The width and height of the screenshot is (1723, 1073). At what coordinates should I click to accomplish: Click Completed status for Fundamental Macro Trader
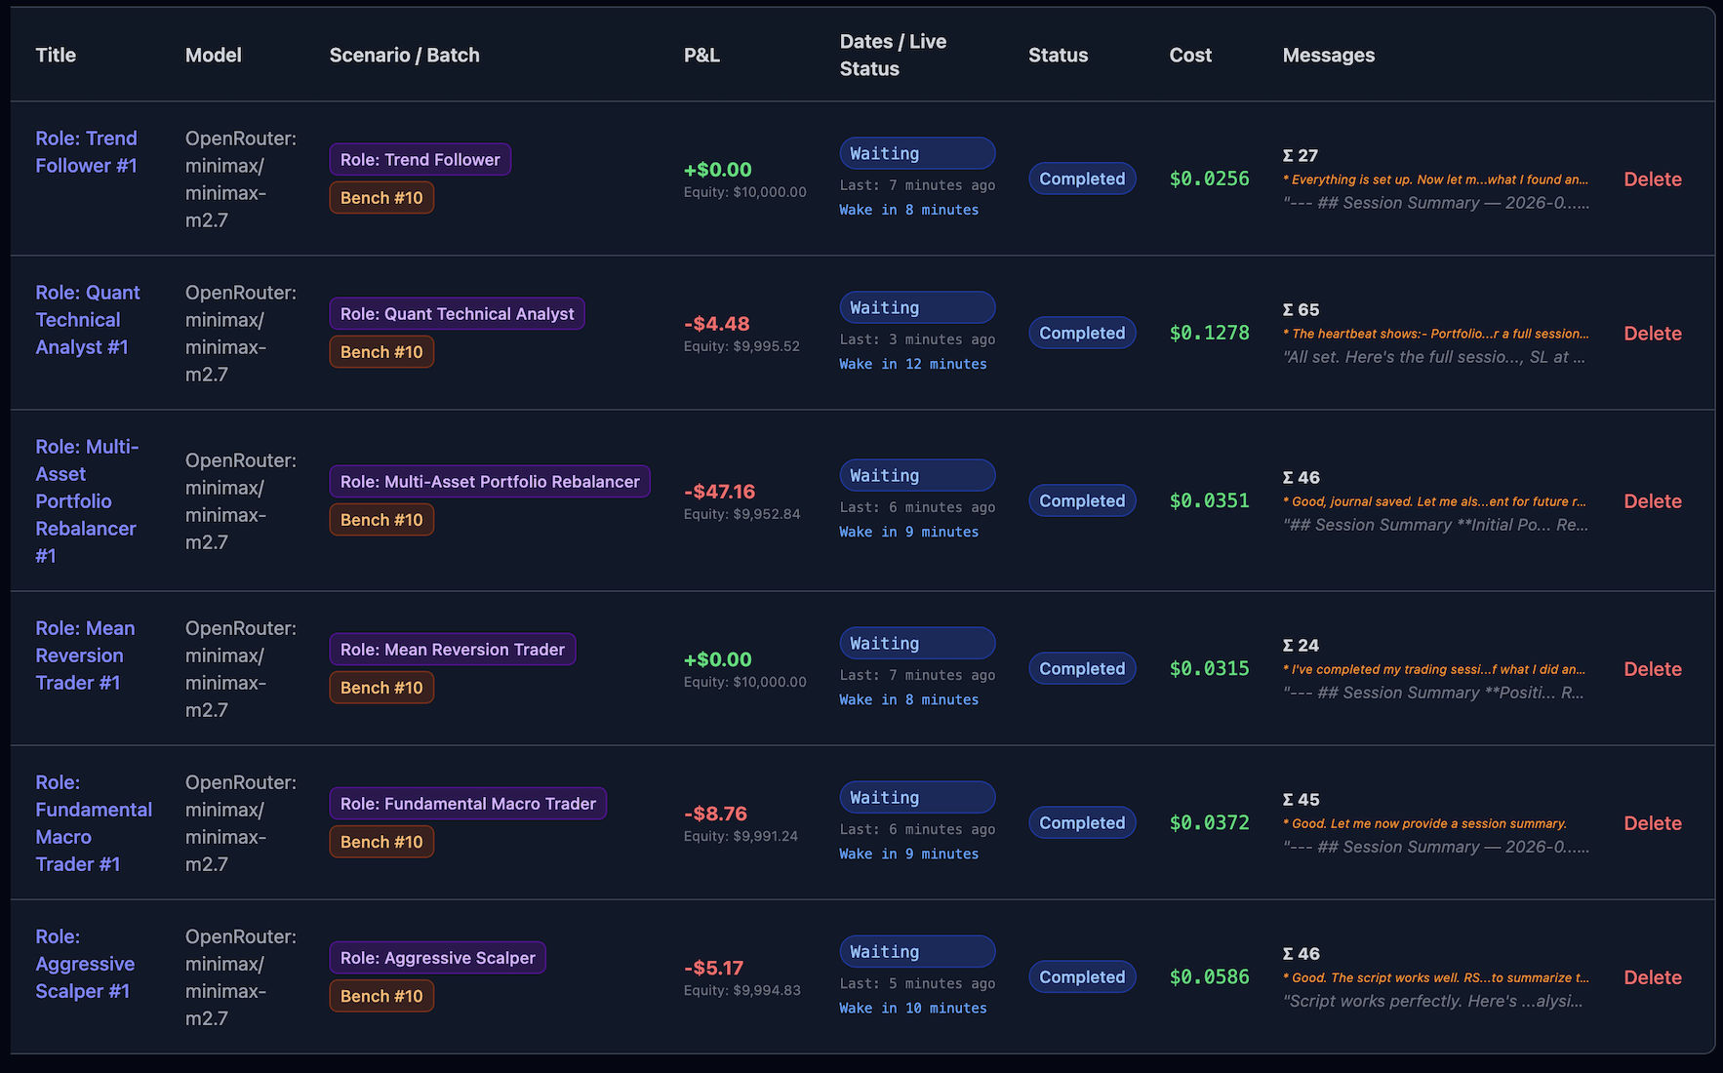(1082, 822)
